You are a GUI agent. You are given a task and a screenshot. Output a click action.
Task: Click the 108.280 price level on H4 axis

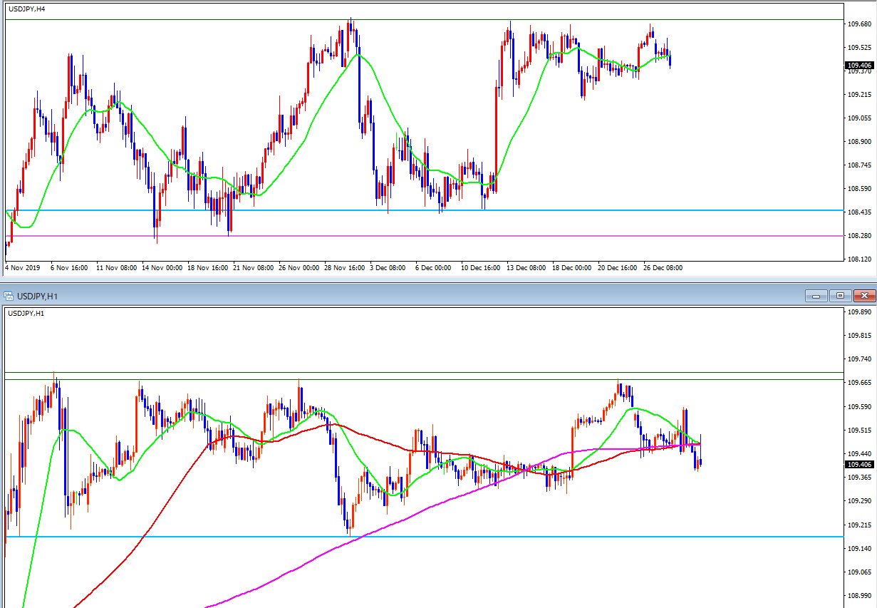(860, 236)
